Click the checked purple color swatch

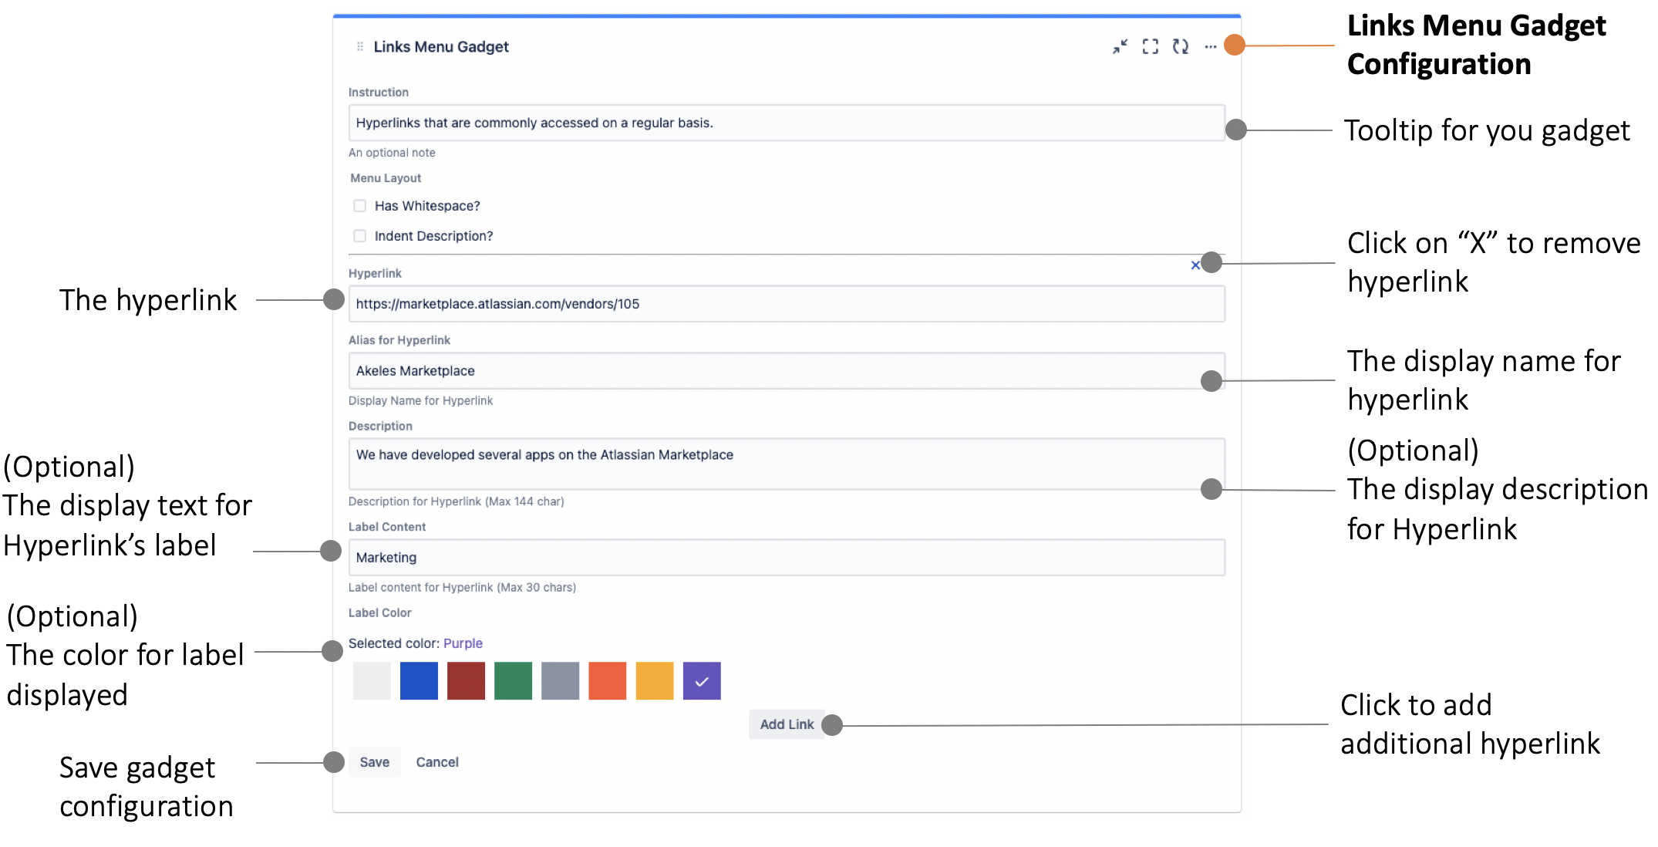pos(701,680)
